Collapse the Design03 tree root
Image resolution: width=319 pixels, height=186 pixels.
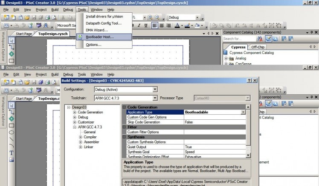[69, 107]
